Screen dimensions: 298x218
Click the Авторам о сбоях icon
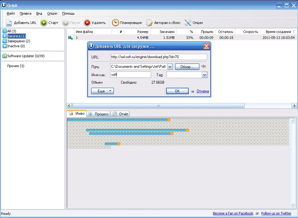tap(149, 23)
